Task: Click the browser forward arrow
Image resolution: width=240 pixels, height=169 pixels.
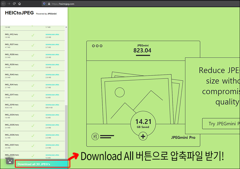Action: [x=9, y=4]
